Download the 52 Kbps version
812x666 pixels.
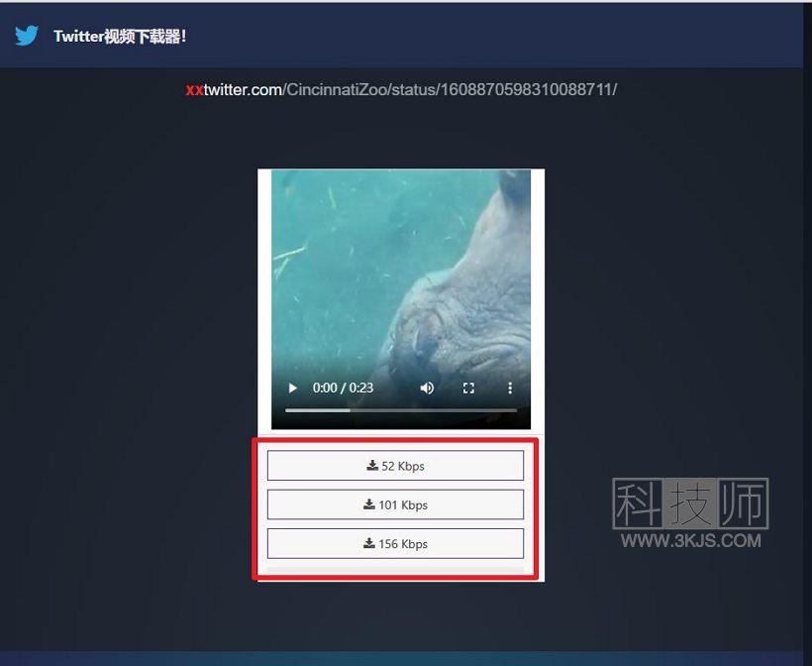click(x=396, y=466)
